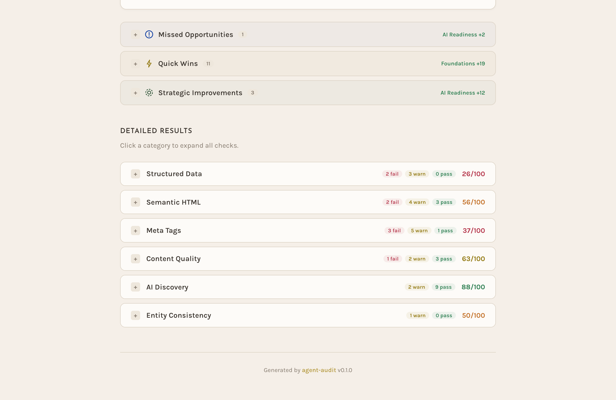Viewport: 616px width, 400px height.
Task: Click the 'Foundations +19' label
Action: (x=463, y=63)
